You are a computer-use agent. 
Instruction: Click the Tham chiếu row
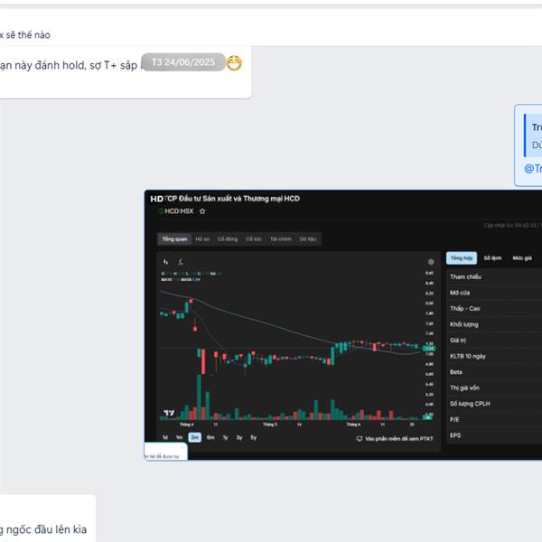(x=494, y=277)
